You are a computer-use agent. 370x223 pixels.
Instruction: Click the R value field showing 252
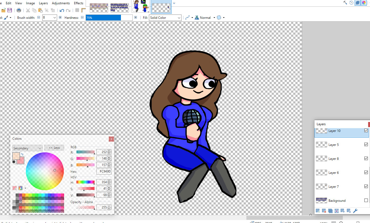[x=102, y=152]
